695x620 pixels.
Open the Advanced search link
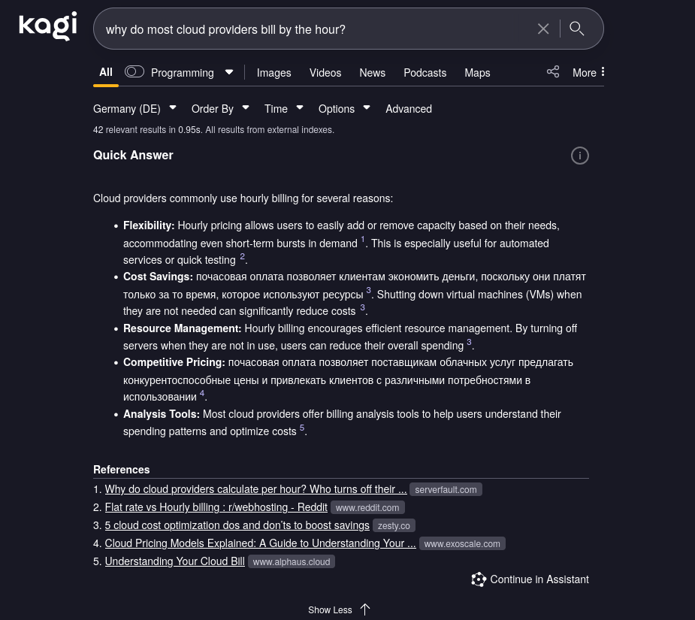[409, 109]
